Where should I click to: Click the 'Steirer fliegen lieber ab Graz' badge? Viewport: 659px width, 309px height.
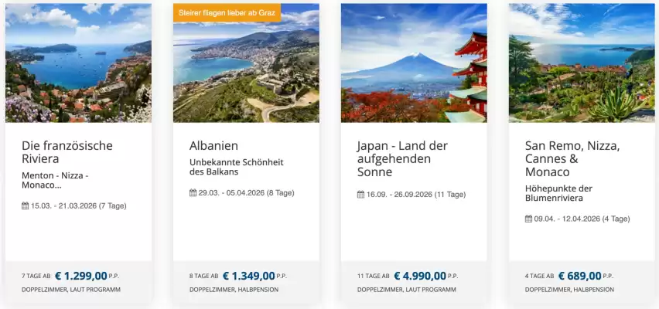pyautogui.click(x=227, y=13)
